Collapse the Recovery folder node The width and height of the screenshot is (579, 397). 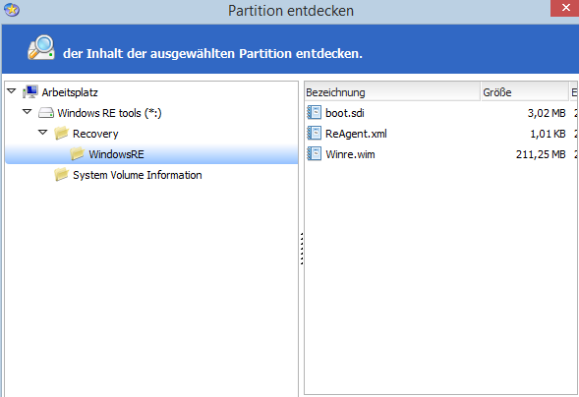click(x=43, y=132)
